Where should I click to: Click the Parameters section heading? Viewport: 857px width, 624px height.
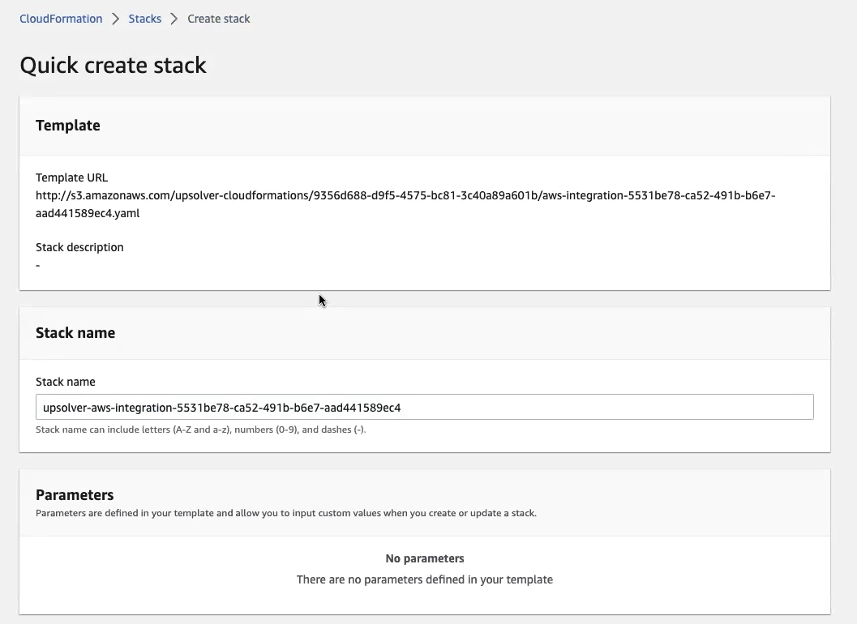(75, 495)
